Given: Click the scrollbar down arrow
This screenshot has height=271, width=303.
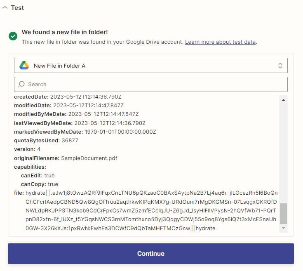Looking at the screenshot, I should [283, 228].
